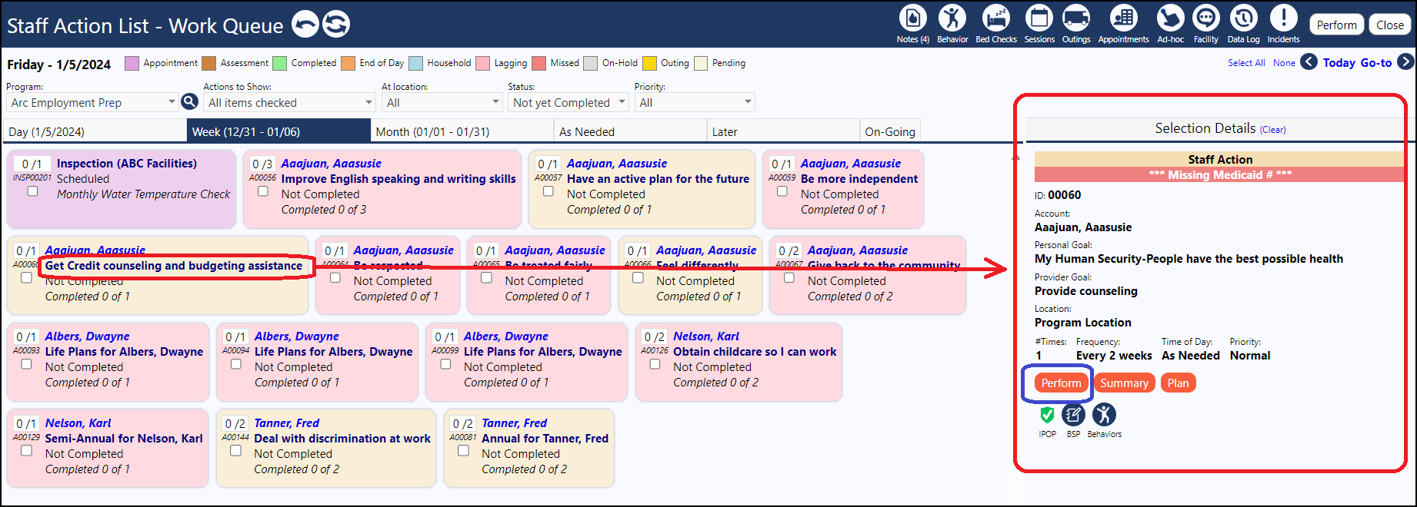Viewport: 1417px width, 507px height.
Task: Switch to the Day (1/5/2024) tab
Action: [x=95, y=131]
